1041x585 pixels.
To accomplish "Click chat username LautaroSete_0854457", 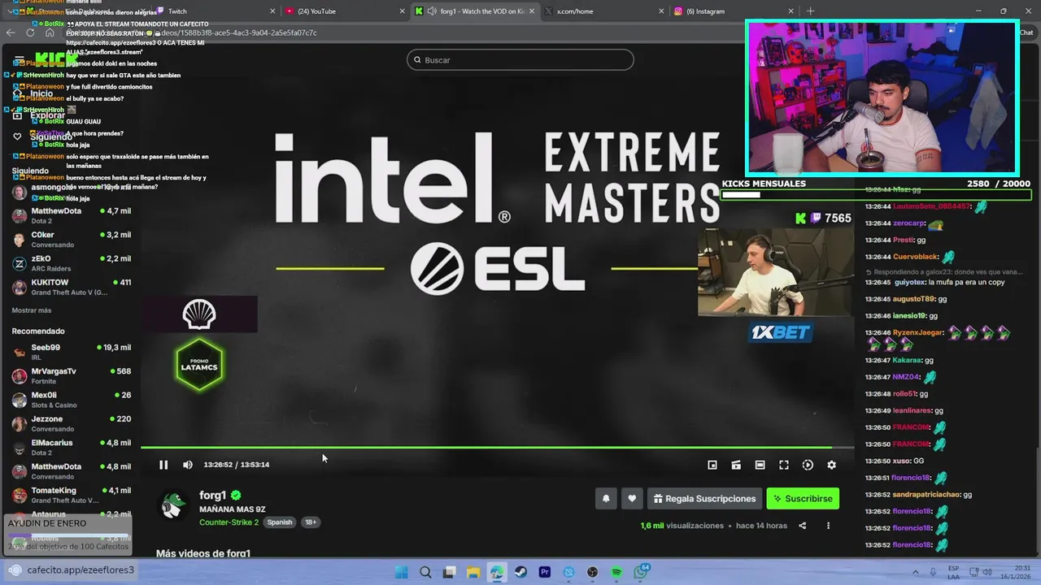I will [931, 206].
